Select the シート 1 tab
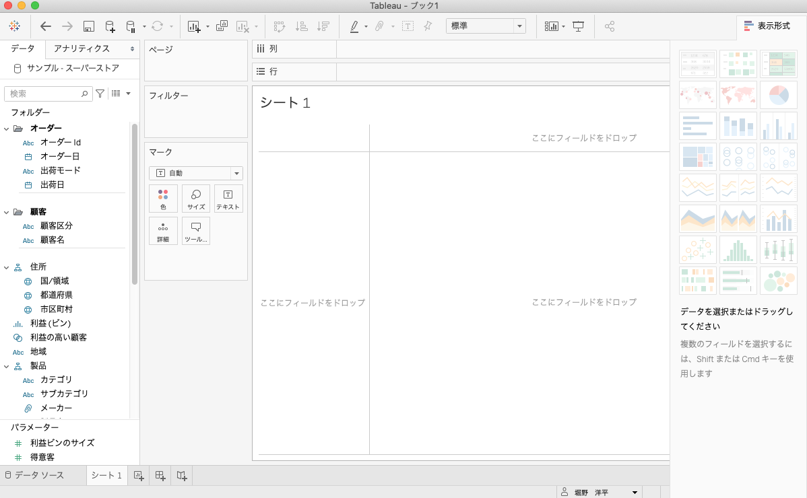The height and width of the screenshot is (498, 807). [x=106, y=475]
